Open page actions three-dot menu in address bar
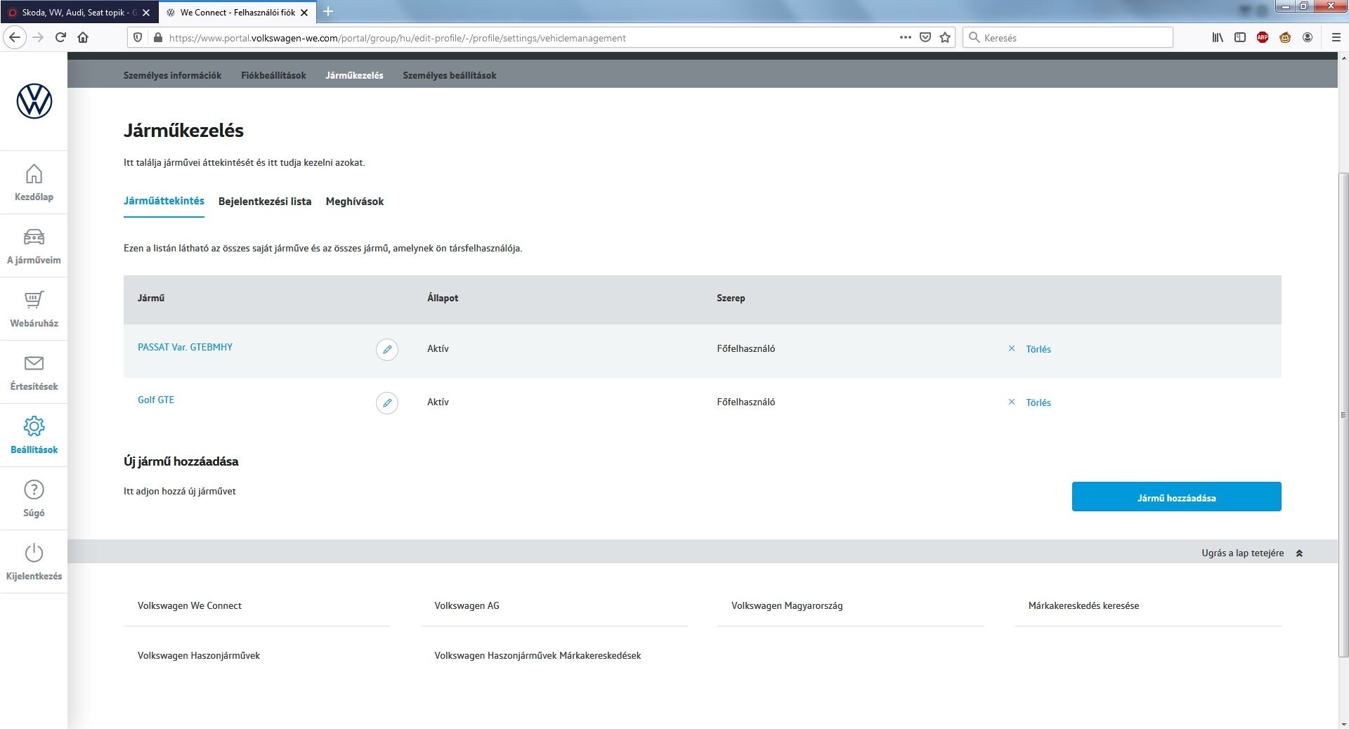The width and height of the screenshot is (1349, 729). [x=906, y=37]
